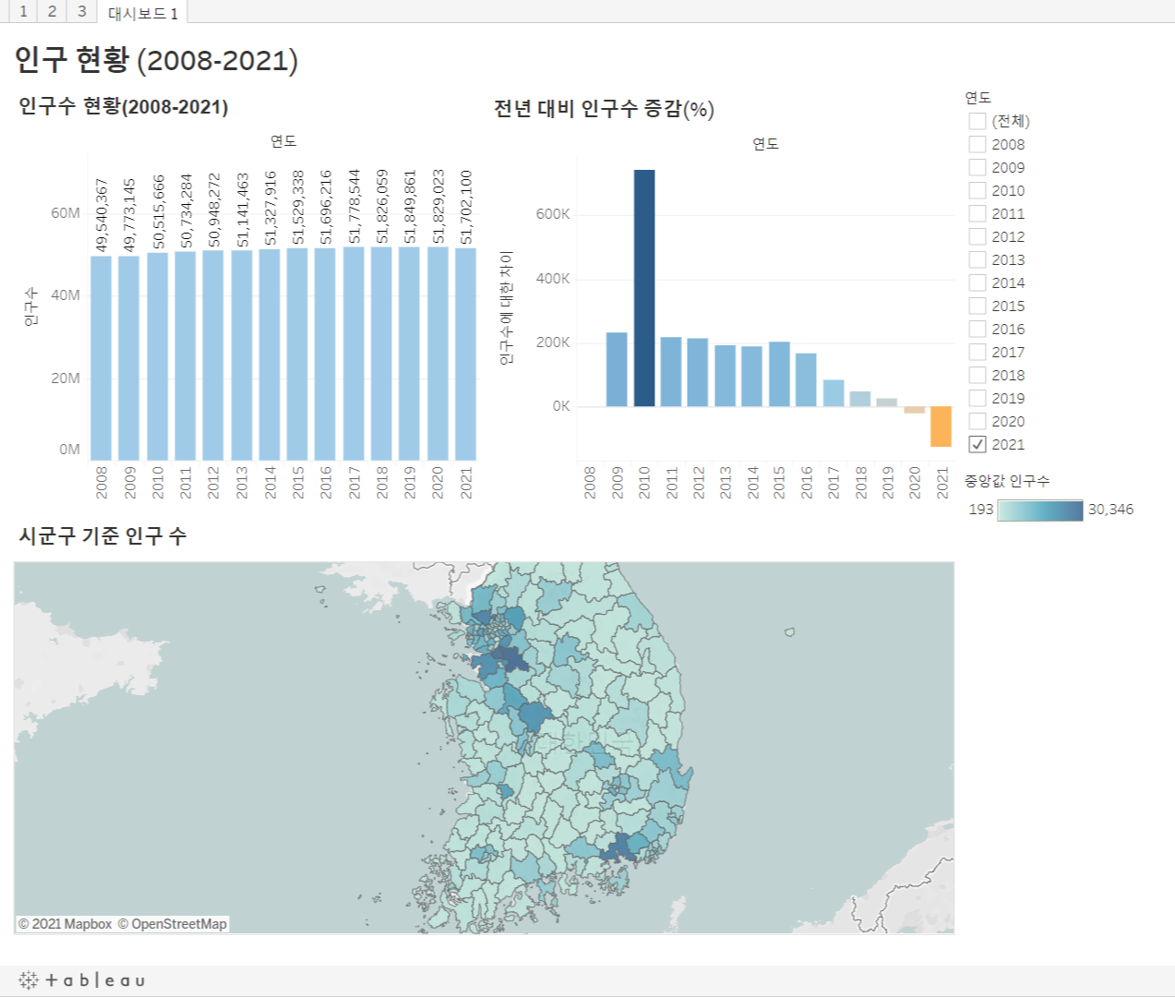Check the 2017 year filter

977,352
